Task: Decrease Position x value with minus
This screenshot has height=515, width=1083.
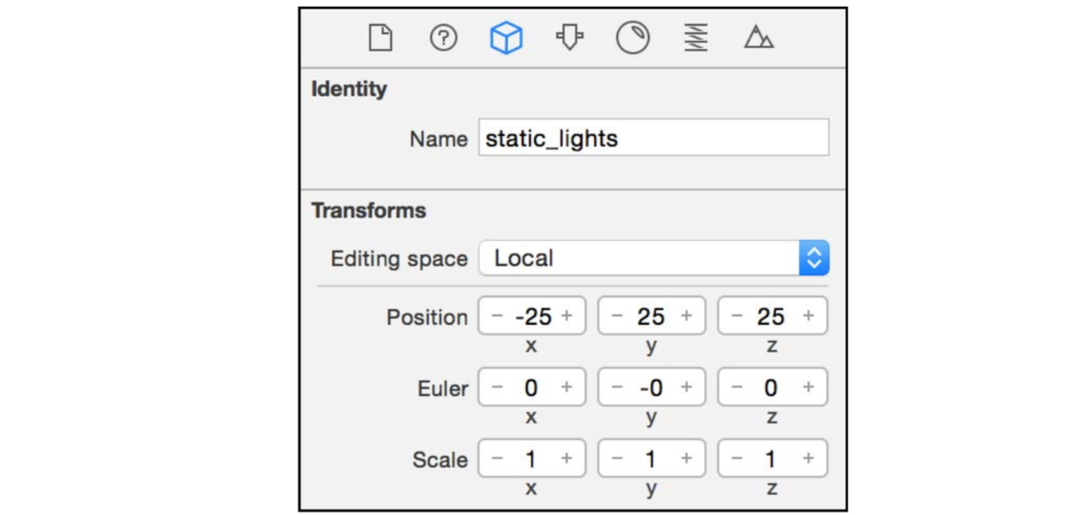Action: pos(497,316)
